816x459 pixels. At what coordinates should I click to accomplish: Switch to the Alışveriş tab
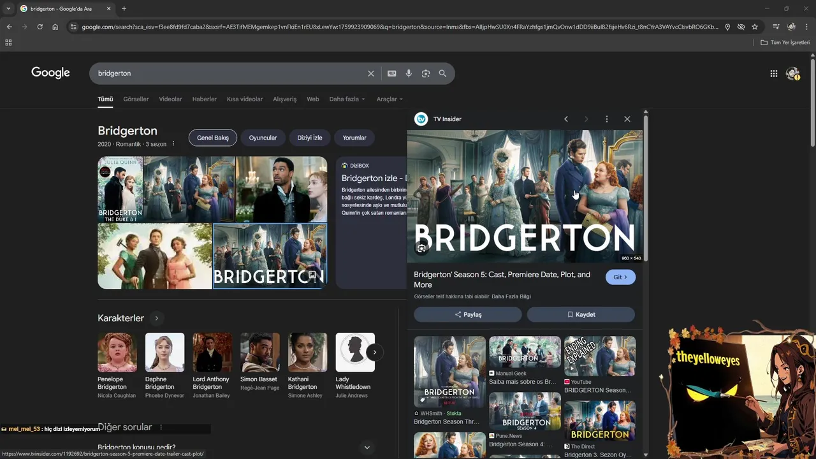284,99
